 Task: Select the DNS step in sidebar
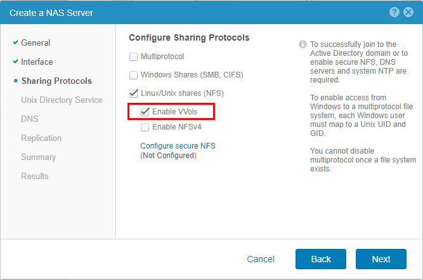[30, 119]
